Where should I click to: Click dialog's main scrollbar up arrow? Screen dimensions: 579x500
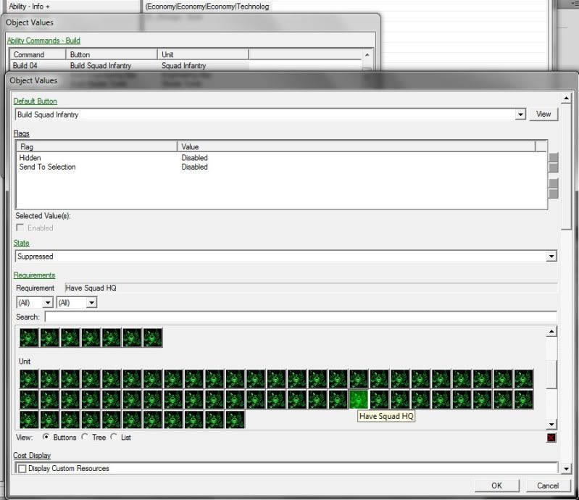[566, 99]
